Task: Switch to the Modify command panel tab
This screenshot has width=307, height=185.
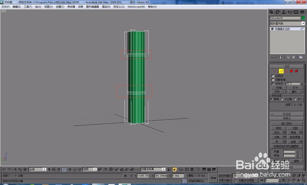Action: (x=278, y=12)
